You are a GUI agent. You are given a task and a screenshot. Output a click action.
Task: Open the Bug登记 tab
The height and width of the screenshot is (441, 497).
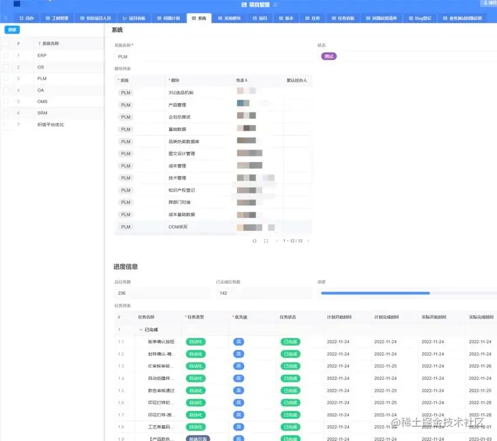click(420, 18)
